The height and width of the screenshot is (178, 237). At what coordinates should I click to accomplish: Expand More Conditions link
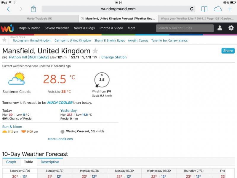[60, 139]
